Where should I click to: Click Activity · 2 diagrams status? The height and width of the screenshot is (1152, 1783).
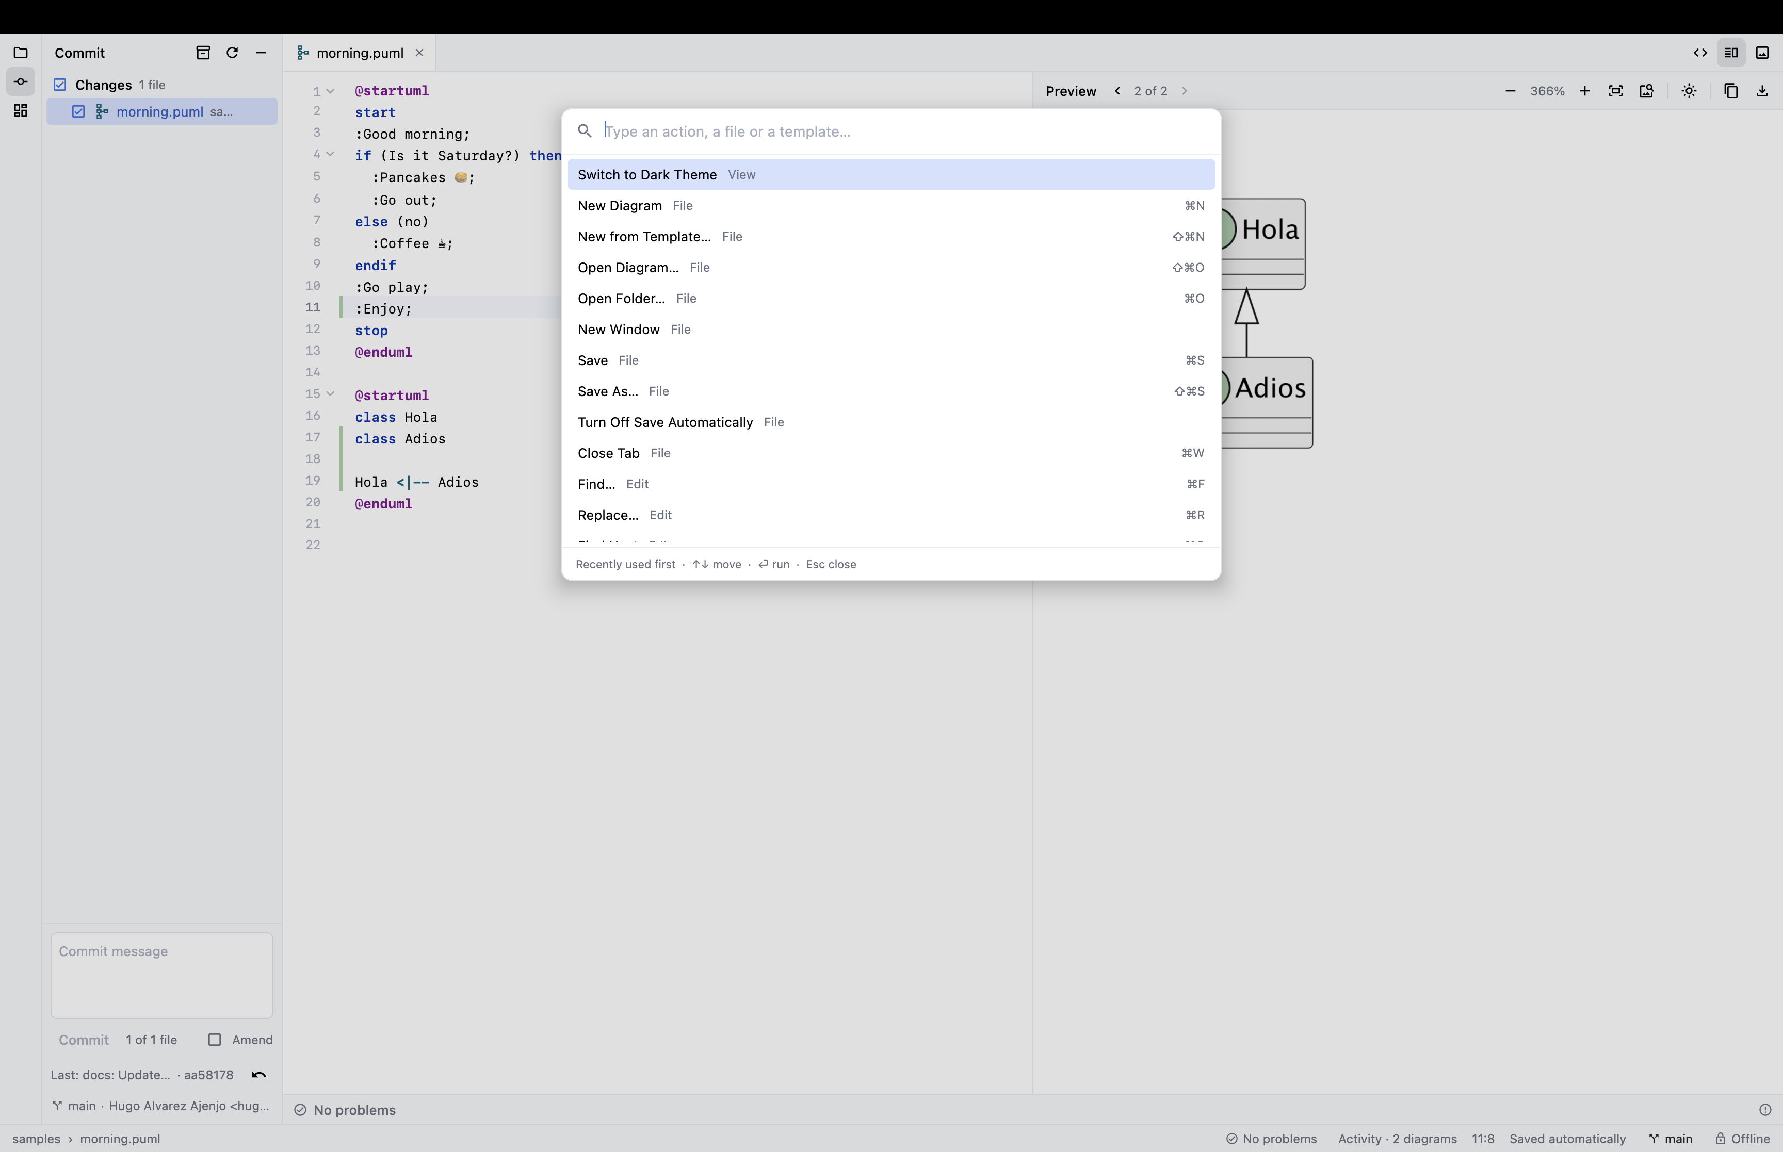1397,1139
